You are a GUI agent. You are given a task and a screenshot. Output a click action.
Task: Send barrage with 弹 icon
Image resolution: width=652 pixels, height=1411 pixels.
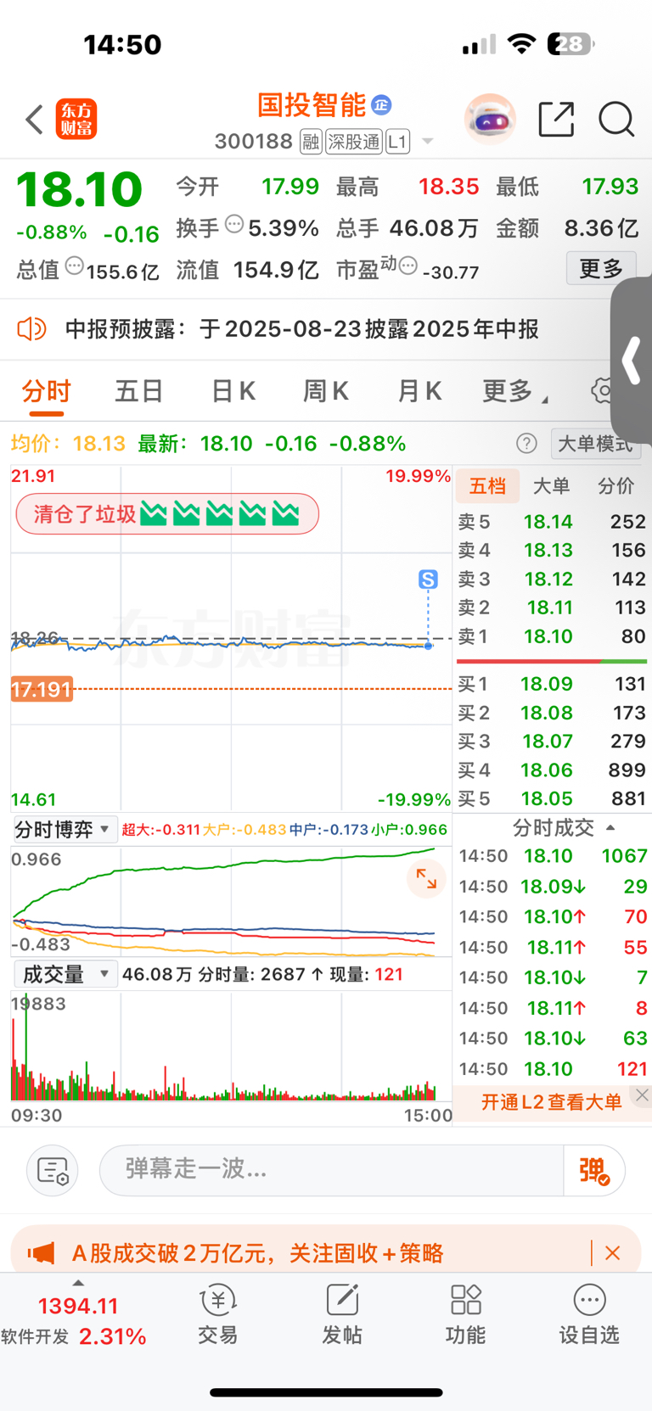click(x=594, y=1171)
